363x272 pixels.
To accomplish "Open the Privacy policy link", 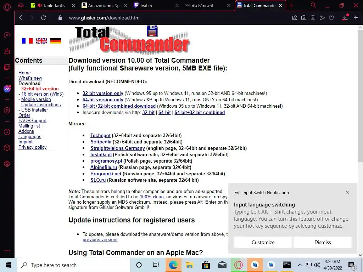I will [32, 147].
